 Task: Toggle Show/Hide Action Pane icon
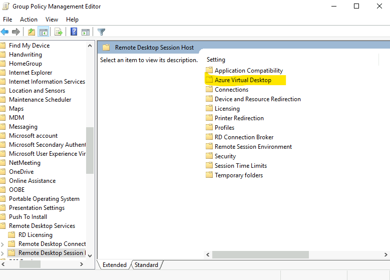(85, 32)
